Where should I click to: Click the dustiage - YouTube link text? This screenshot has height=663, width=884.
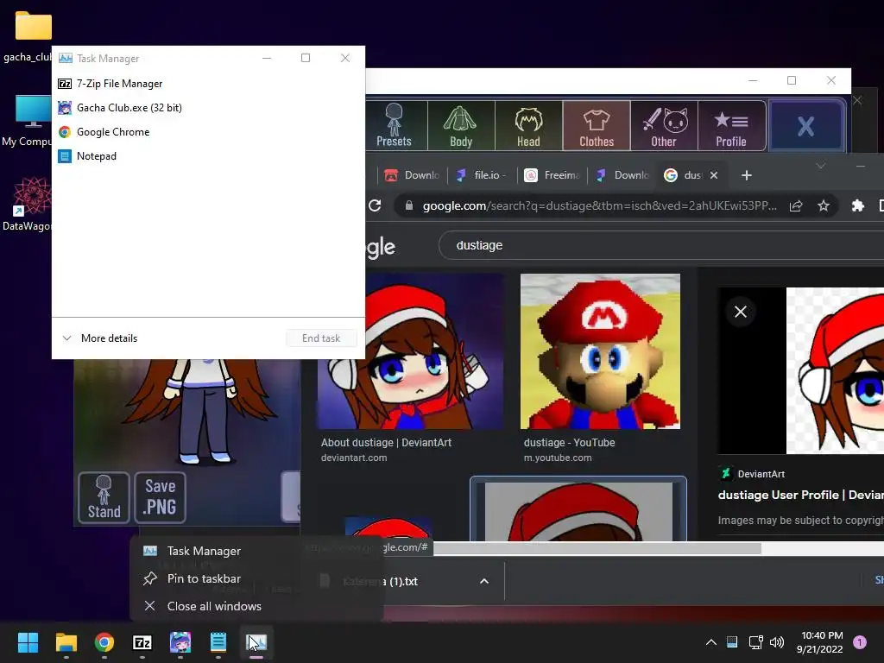pyautogui.click(x=570, y=443)
